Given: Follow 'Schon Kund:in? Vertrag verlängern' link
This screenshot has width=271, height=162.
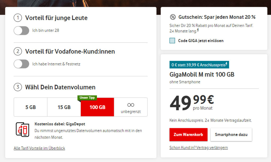Looking at the screenshot, I should [198, 147].
